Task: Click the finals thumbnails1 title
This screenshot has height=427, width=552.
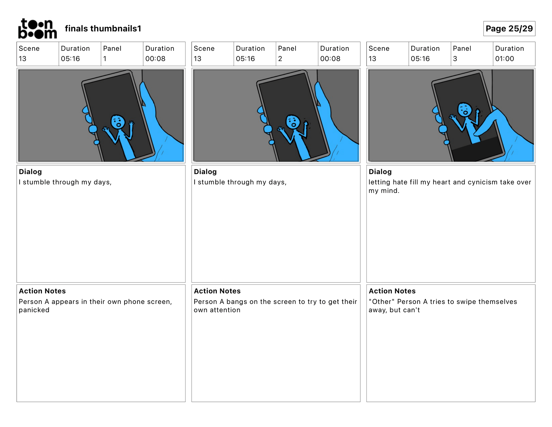Action: pos(103,28)
